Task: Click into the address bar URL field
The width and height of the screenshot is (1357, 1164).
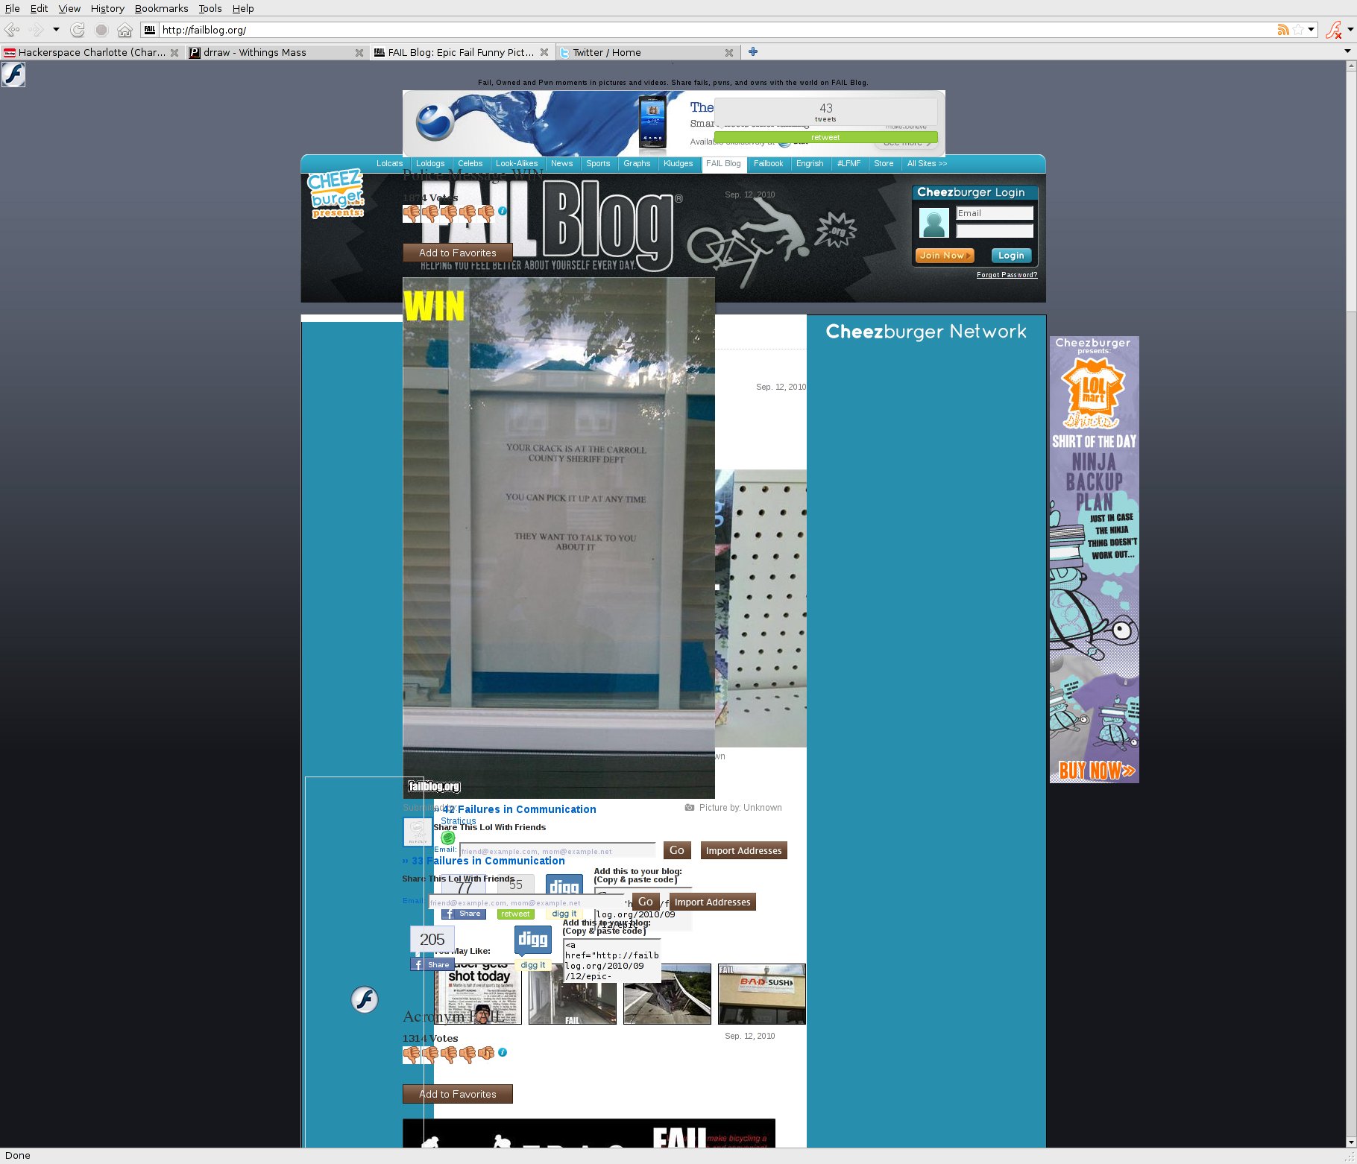Action: pos(716,30)
